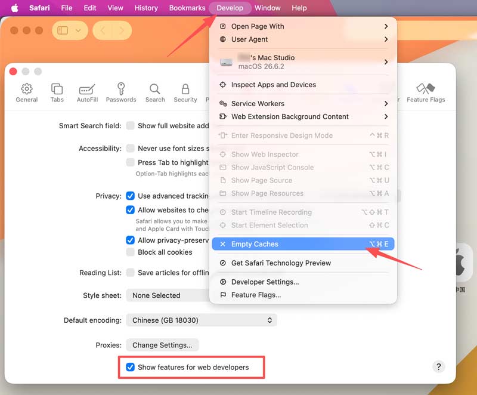Open the Bookmarks menu

[187, 8]
